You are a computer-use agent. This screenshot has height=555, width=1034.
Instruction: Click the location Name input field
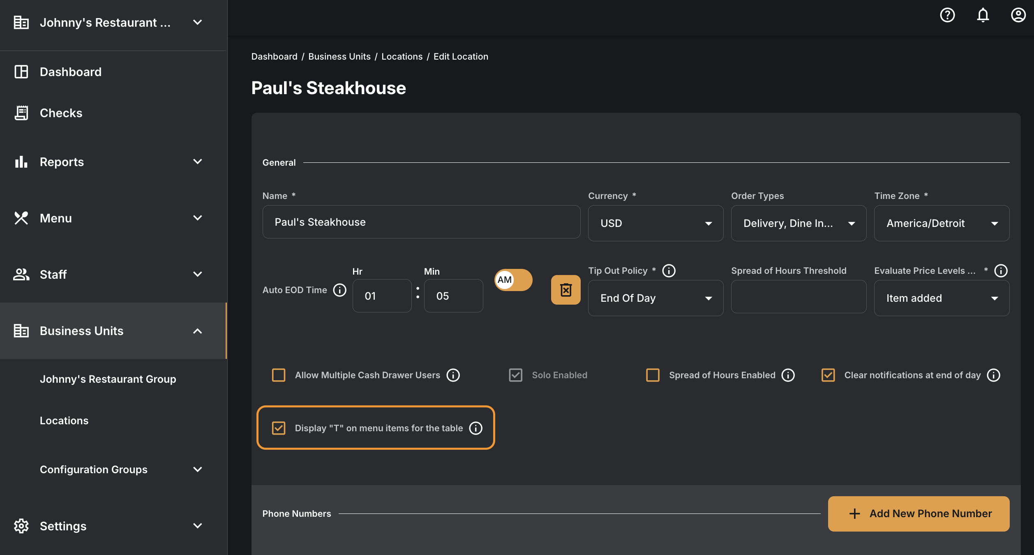coord(421,222)
